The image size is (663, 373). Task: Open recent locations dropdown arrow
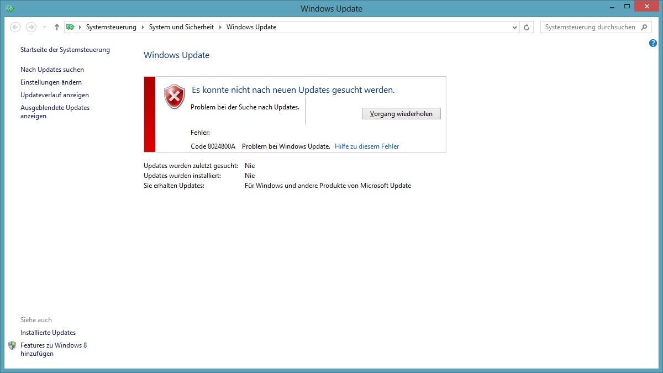point(44,27)
